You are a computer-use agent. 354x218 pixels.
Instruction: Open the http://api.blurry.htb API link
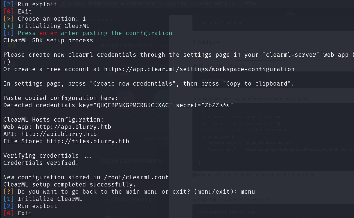click(59, 134)
